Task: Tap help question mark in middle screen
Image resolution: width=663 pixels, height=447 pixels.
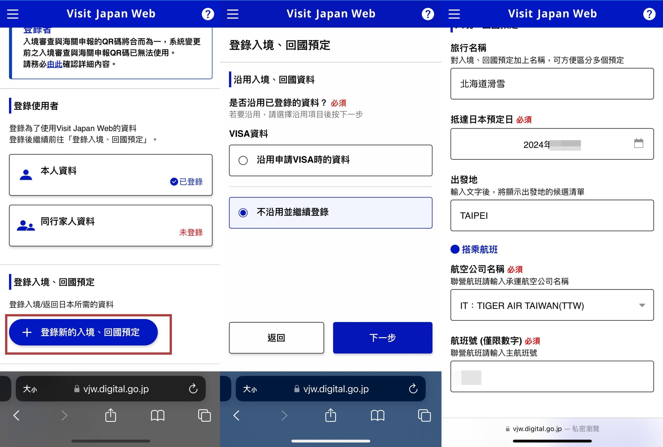Action: pos(428,14)
